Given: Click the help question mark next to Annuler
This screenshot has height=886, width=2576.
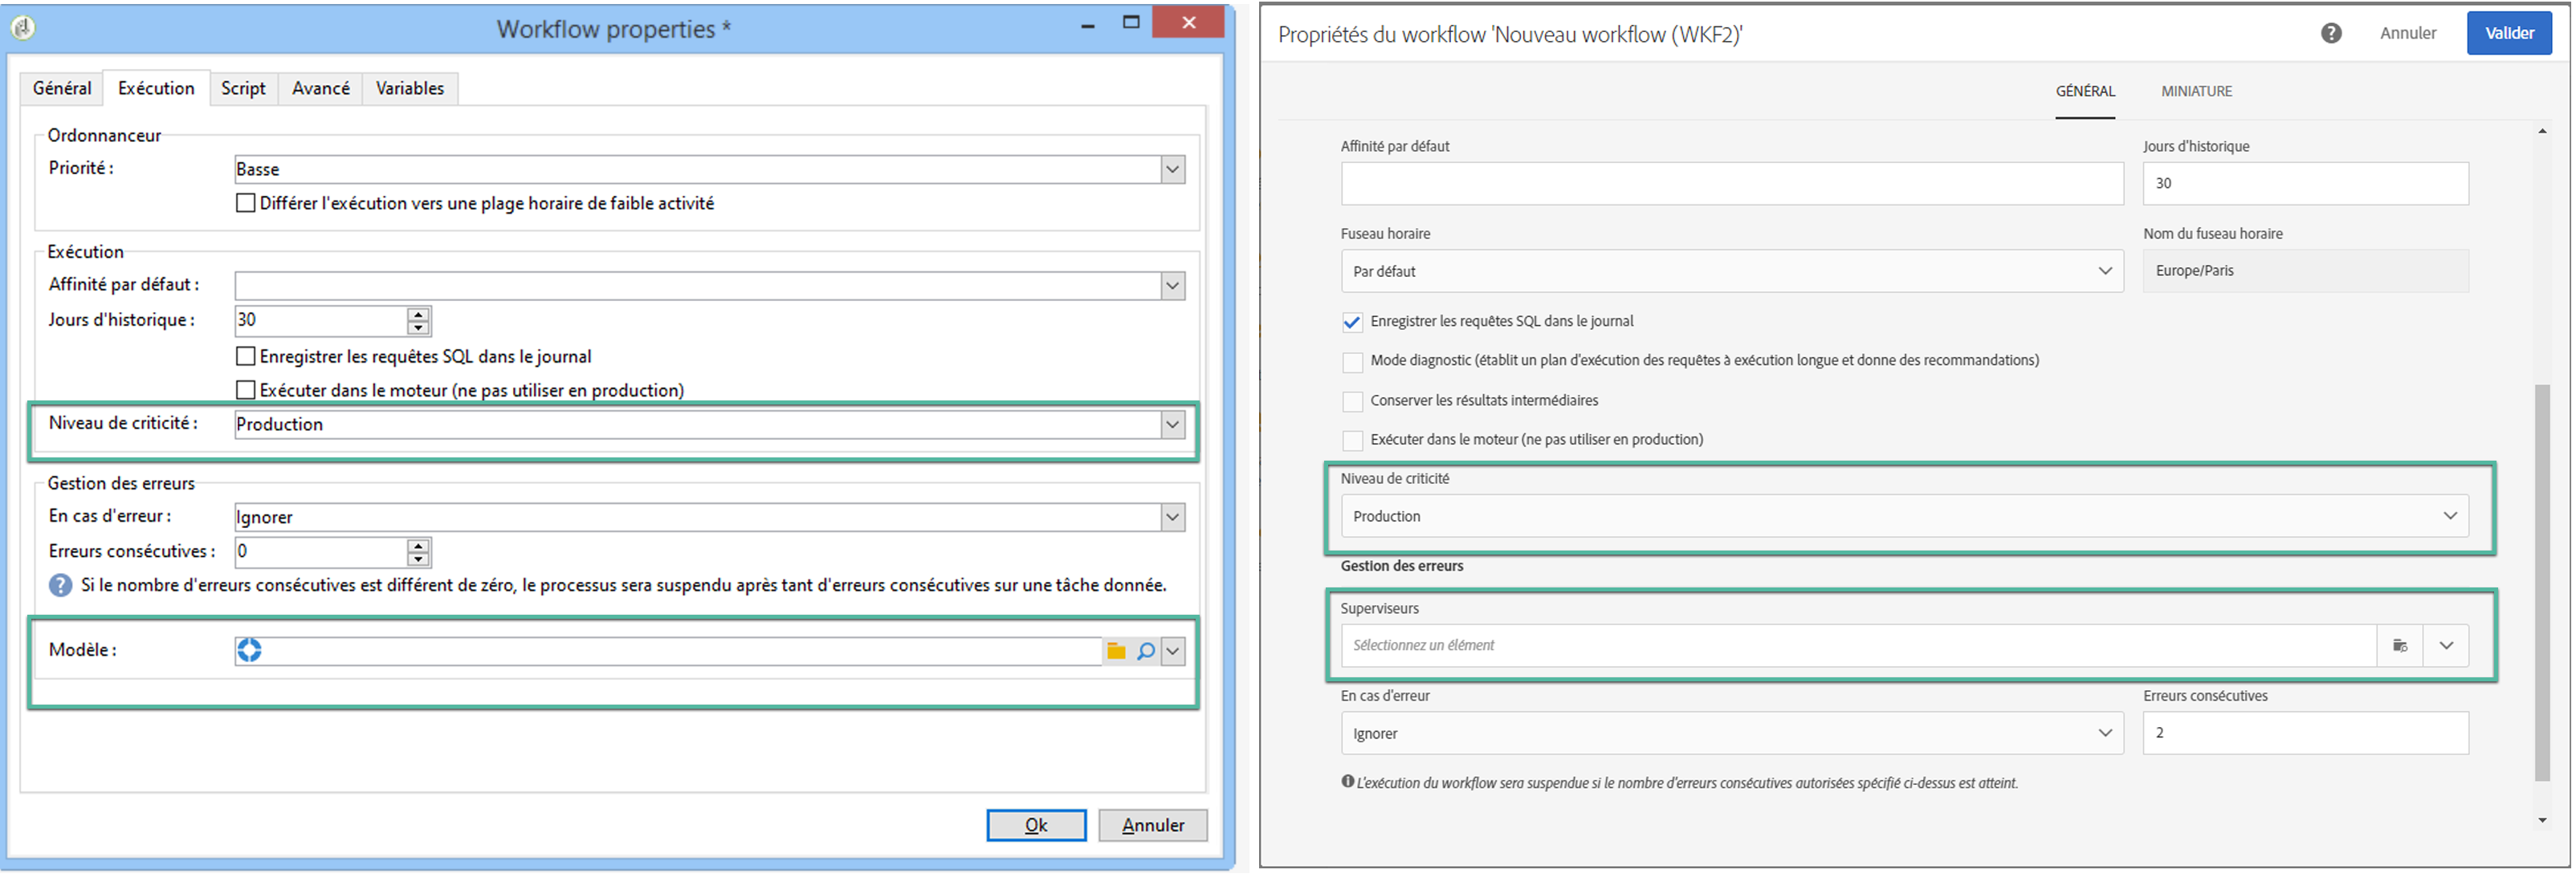Looking at the screenshot, I should [2331, 33].
